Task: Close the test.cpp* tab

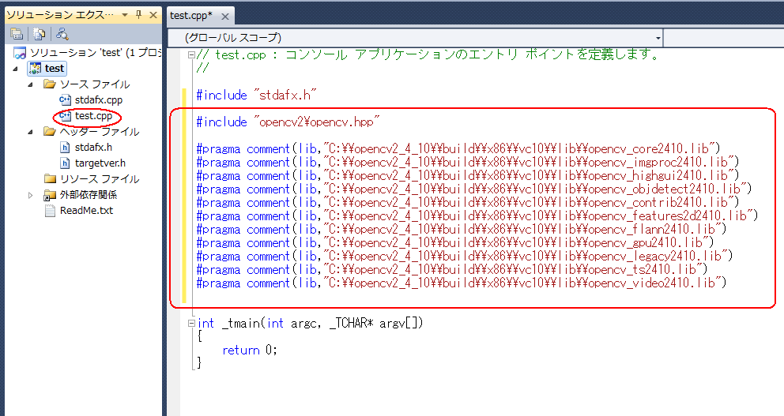Action: [x=225, y=17]
